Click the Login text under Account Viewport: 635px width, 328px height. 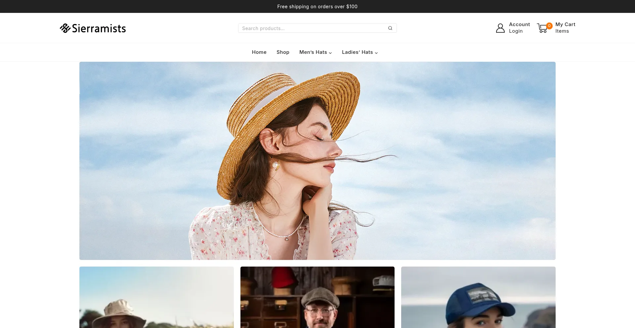click(516, 31)
